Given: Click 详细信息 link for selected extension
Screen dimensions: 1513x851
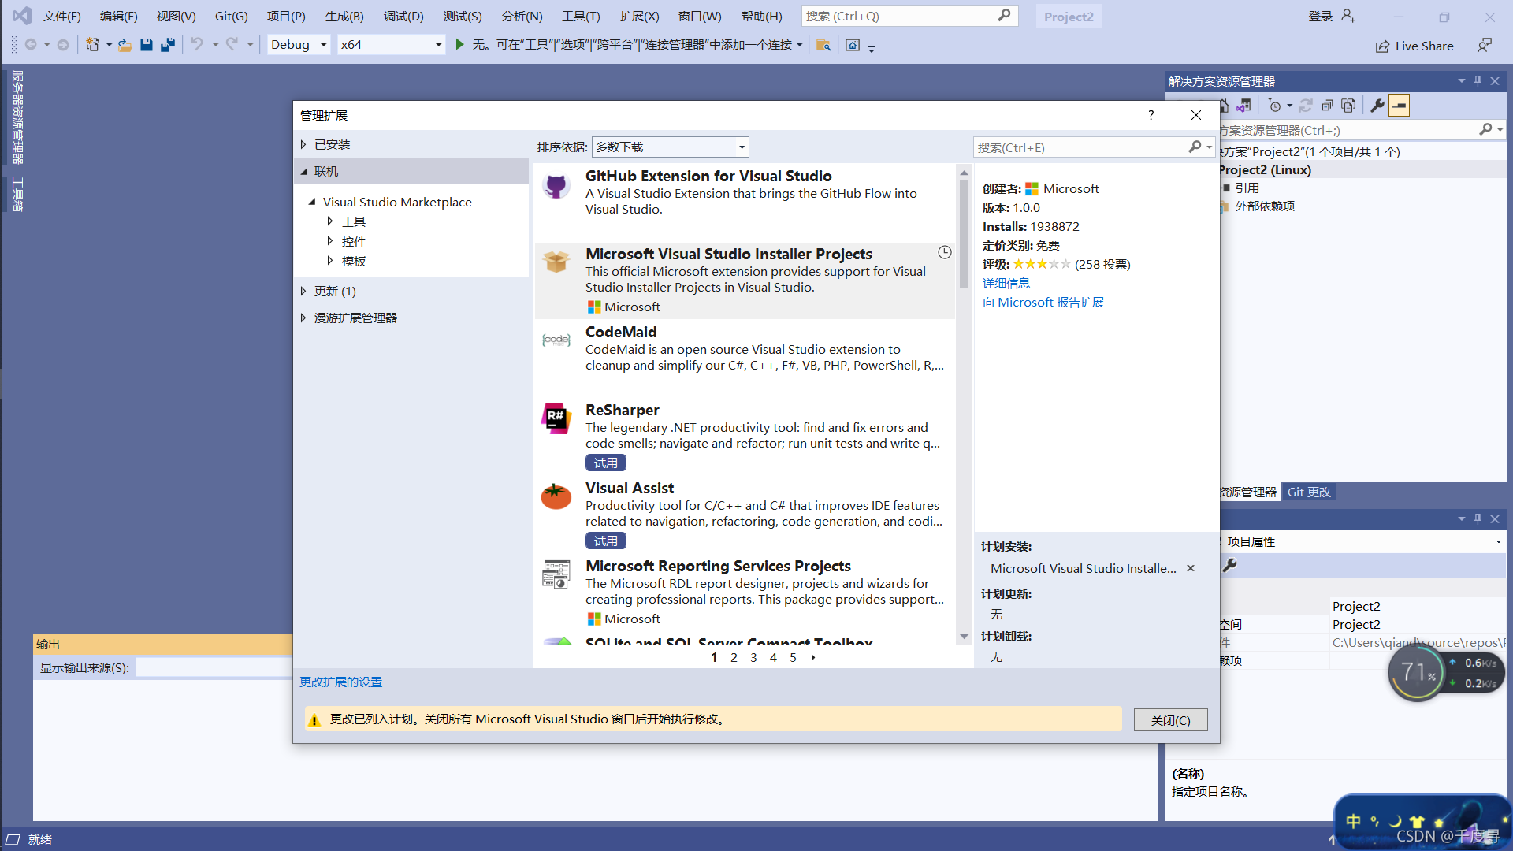Looking at the screenshot, I should tap(1004, 283).
